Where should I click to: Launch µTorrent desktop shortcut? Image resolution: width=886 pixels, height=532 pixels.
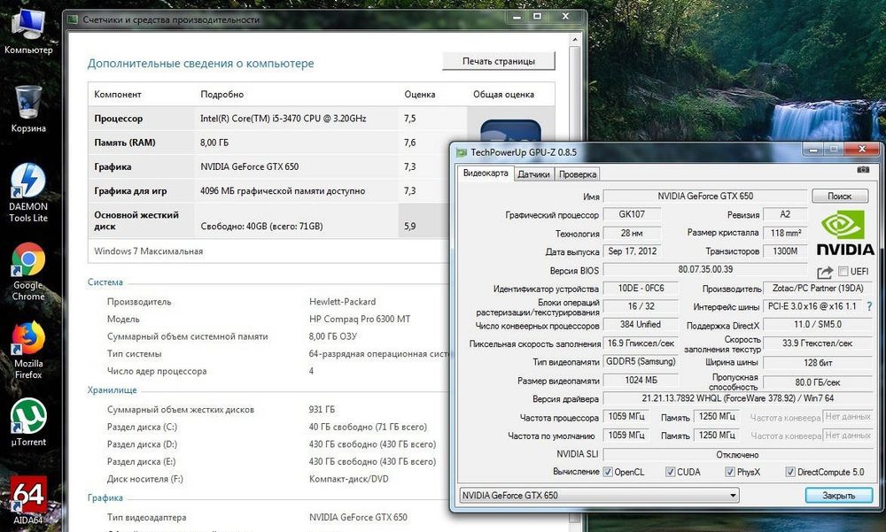[x=28, y=422]
